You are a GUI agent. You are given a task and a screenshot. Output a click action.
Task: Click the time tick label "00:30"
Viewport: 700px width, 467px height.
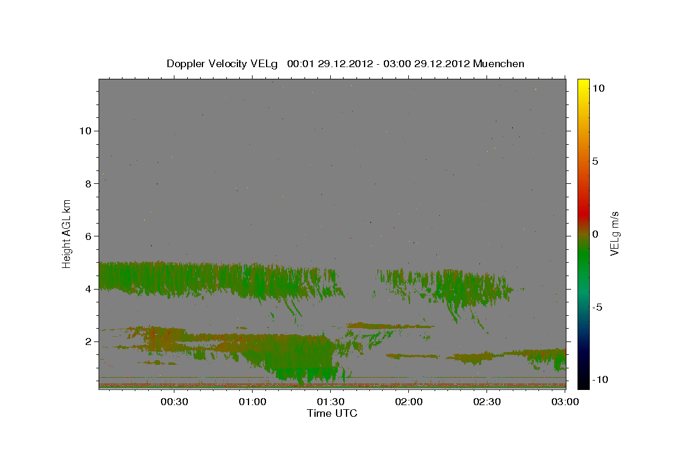(174, 402)
